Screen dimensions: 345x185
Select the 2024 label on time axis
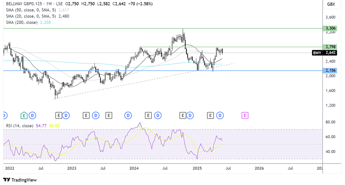(x=134, y=168)
